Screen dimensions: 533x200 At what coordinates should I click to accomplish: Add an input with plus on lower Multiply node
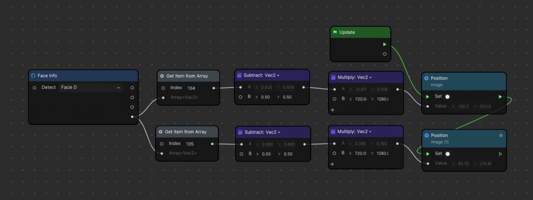click(333, 164)
